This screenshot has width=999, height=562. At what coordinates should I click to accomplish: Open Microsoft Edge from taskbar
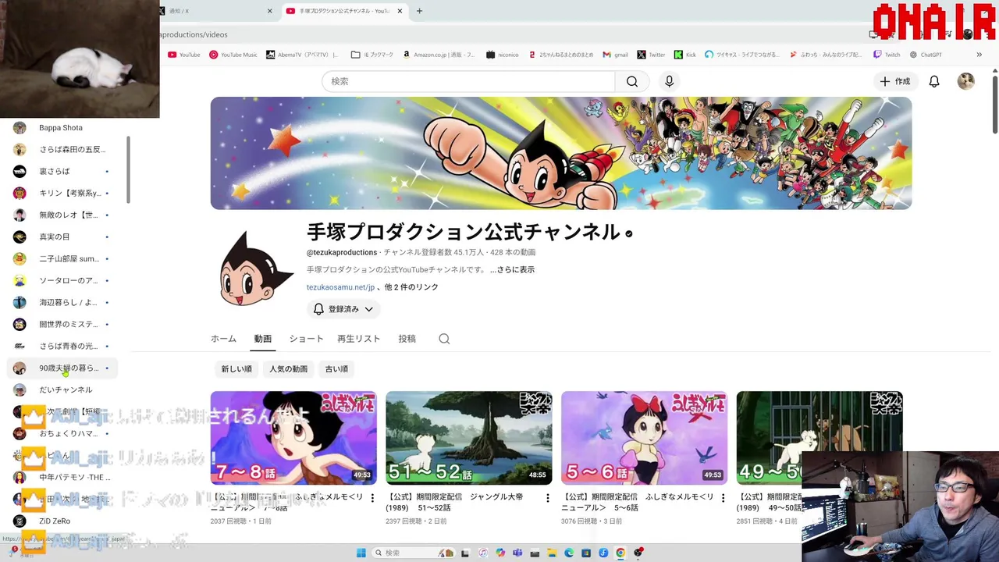tap(569, 553)
